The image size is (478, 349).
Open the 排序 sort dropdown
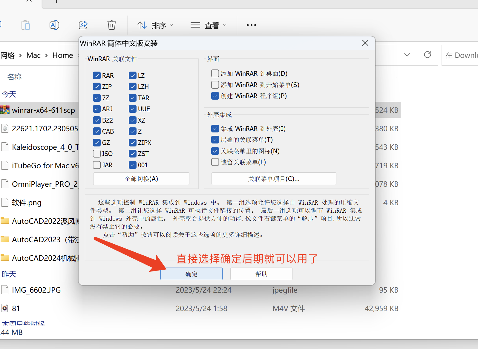pos(155,25)
